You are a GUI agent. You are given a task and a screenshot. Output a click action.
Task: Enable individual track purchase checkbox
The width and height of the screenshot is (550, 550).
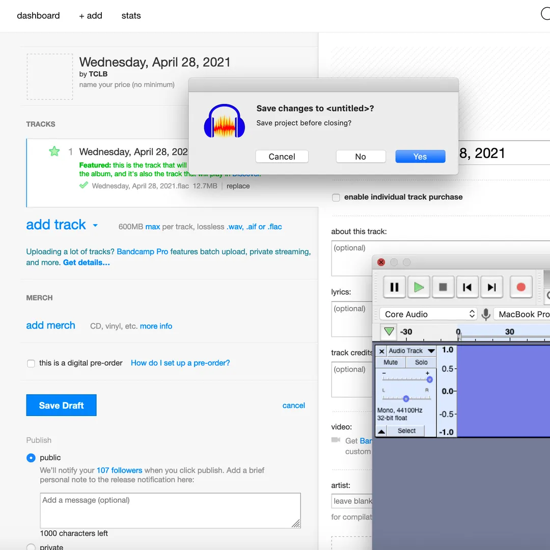coord(336,198)
